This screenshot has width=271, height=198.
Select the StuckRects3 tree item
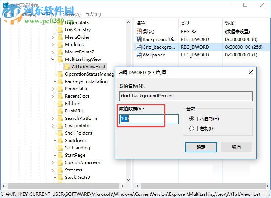coord(77,177)
